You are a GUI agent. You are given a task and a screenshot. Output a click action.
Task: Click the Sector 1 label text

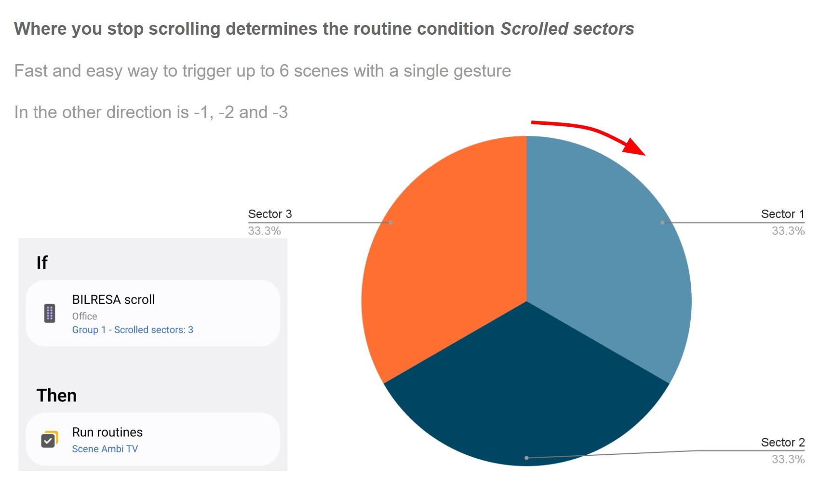782,214
